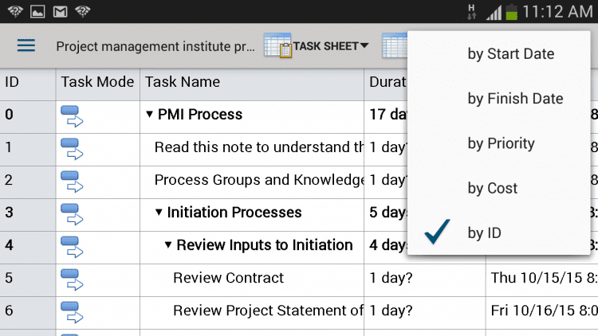Open the hamburger navigation menu

point(26,45)
